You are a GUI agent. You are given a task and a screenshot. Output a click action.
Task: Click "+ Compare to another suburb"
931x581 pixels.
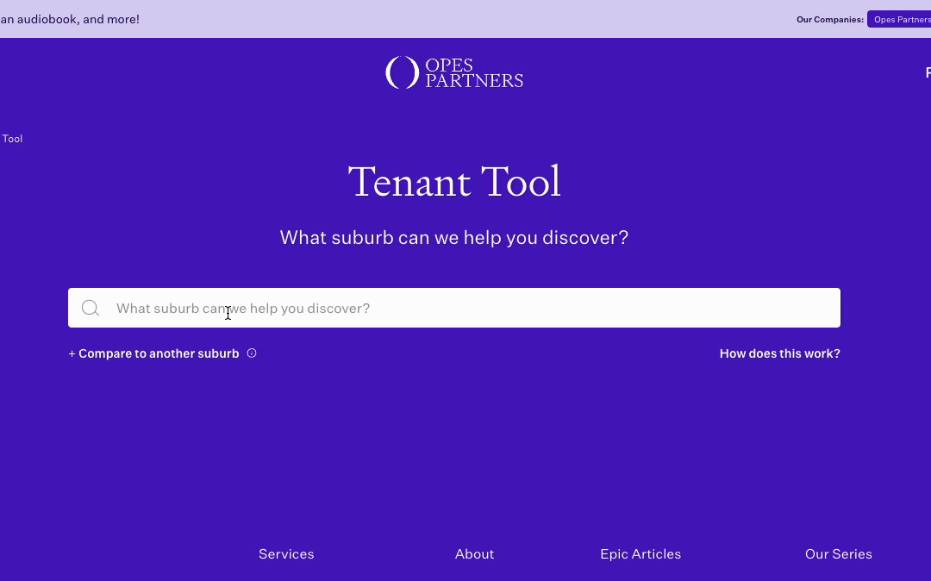click(x=153, y=353)
